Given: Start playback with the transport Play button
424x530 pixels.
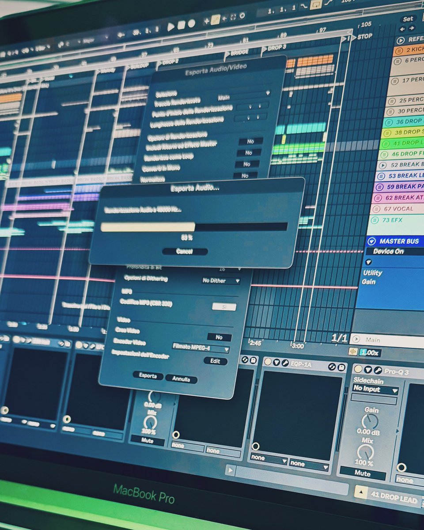Looking at the screenshot, I should tap(171, 26).
